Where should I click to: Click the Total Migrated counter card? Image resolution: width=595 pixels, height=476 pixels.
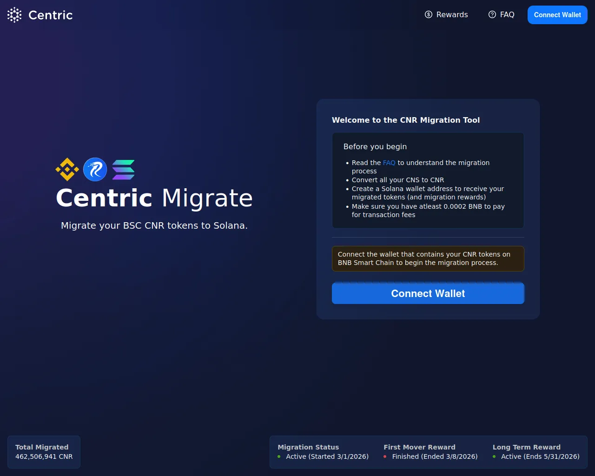click(x=44, y=452)
